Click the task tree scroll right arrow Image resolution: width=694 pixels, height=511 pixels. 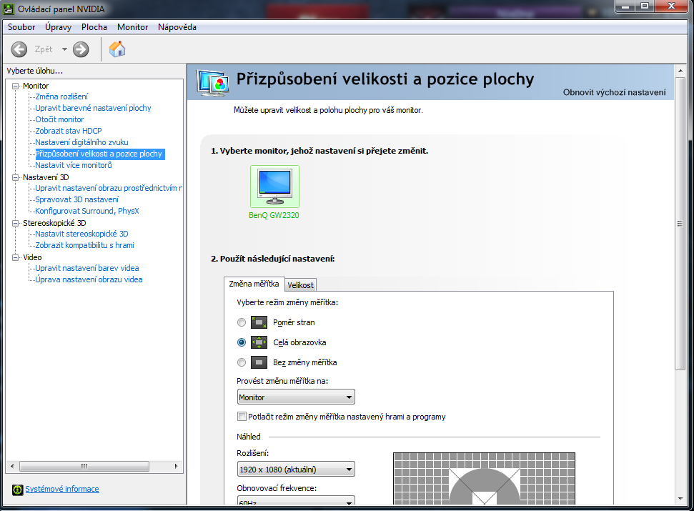click(x=177, y=466)
